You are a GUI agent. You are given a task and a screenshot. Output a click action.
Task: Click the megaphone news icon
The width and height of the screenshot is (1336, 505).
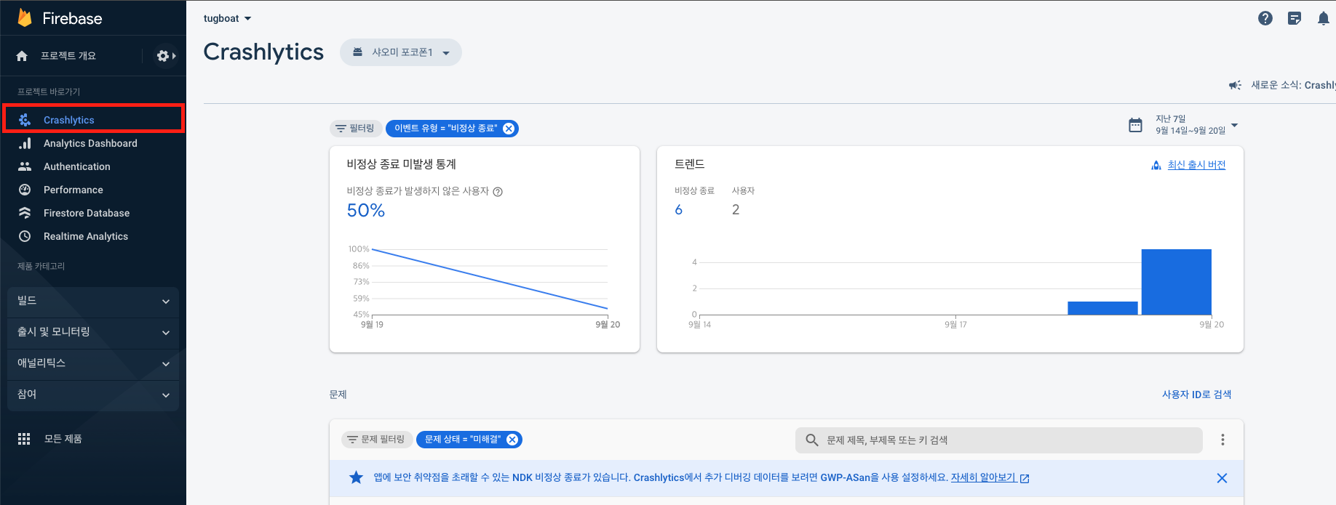(x=1235, y=85)
